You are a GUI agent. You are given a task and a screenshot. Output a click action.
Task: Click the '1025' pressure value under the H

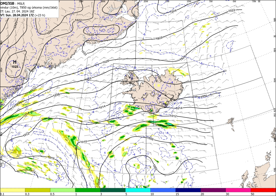click(x=15, y=67)
